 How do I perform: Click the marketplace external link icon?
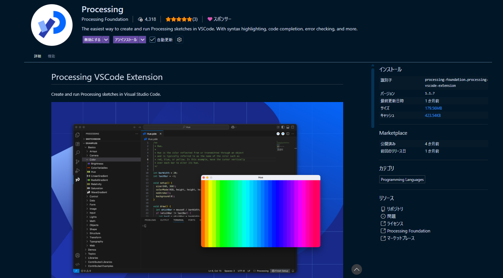pyautogui.click(x=383, y=238)
